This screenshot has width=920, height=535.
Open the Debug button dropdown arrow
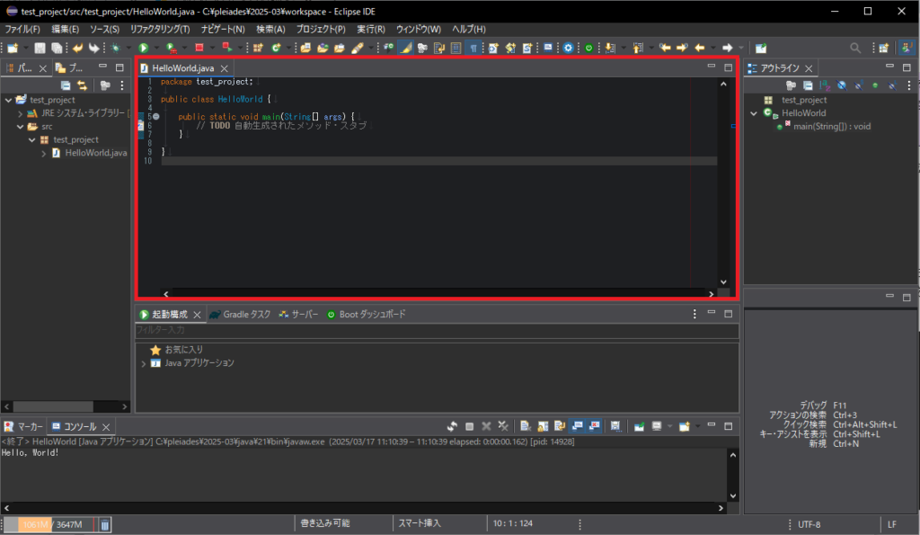[128, 49]
